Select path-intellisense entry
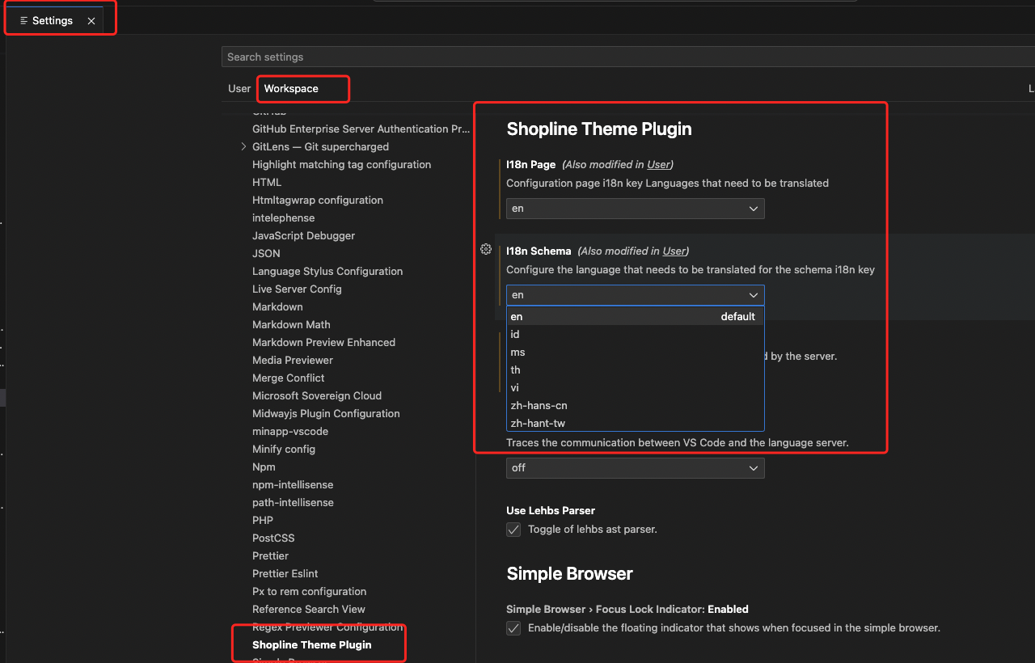Screen dimensions: 1035x663 [293, 502]
